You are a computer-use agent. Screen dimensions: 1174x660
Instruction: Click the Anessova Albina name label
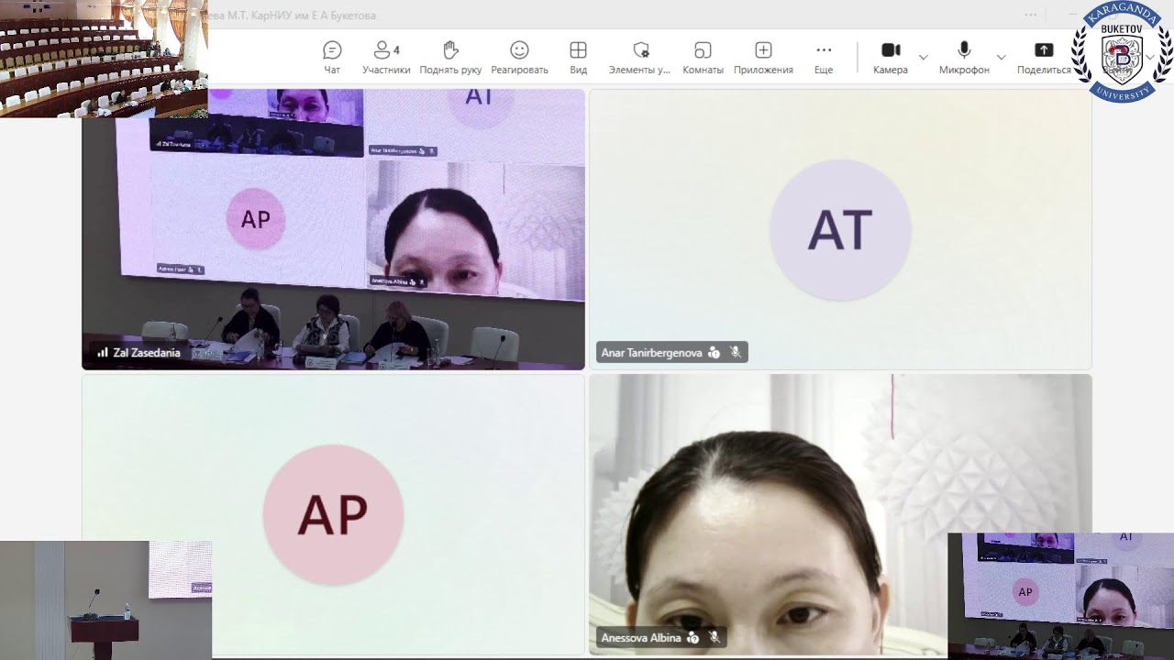coord(641,638)
